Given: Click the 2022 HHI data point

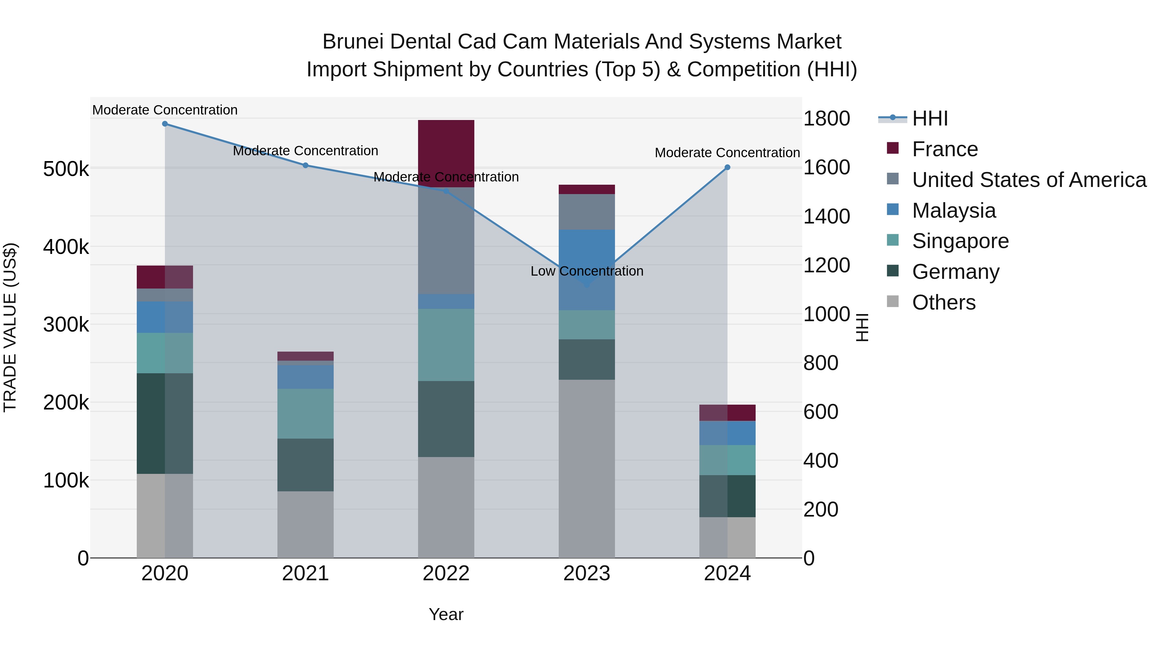Looking at the screenshot, I should (x=446, y=191).
